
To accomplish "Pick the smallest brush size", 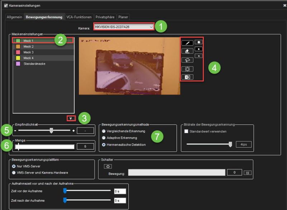I will [x=198, y=56].
